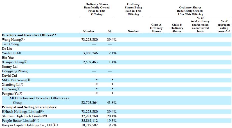The width and height of the screenshot is (232, 128).
Task: Select the 2.1% percentage cell
Action: coord(112,53)
